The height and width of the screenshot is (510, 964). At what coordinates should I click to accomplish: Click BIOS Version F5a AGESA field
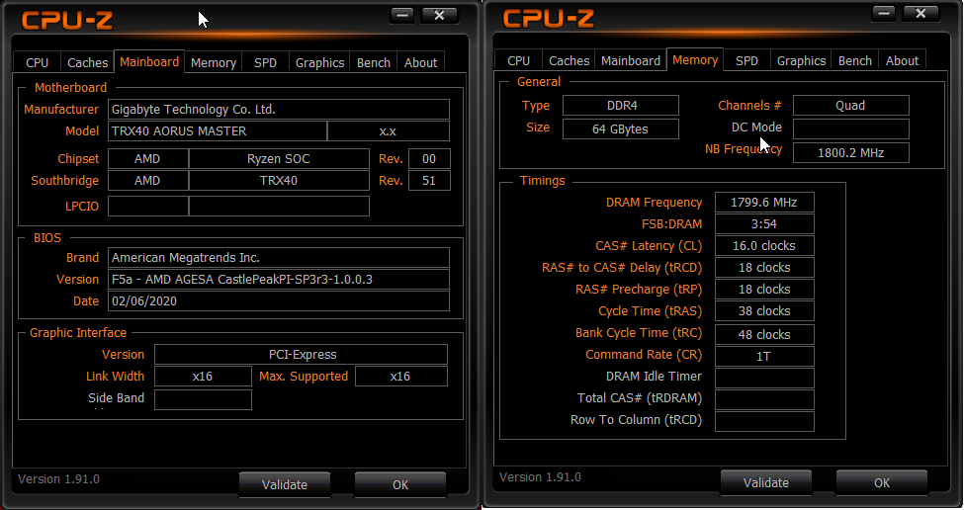tap(279, 279)
